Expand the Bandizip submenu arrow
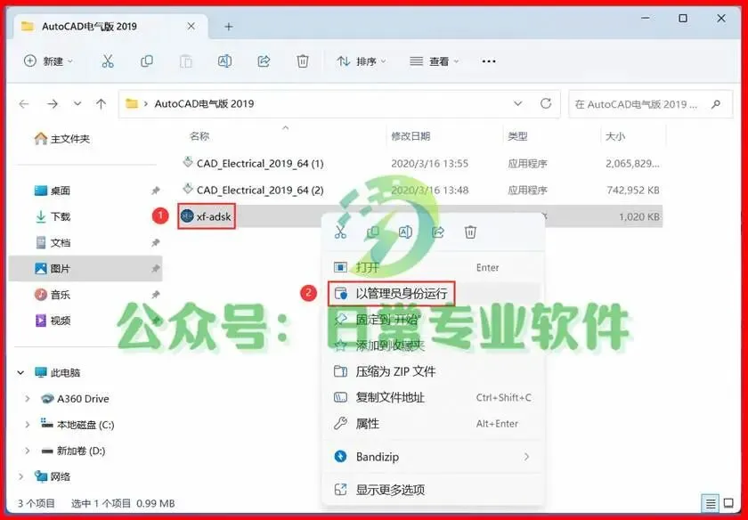Screen dimensions: 748x520 pos(526,457)
